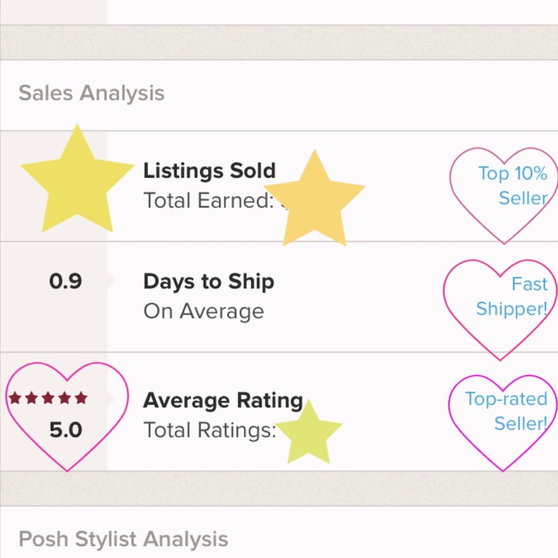Click the gray divider band above Sales Analysis
Viewport: 558px width, 558px height.
(x=279, y=42)
